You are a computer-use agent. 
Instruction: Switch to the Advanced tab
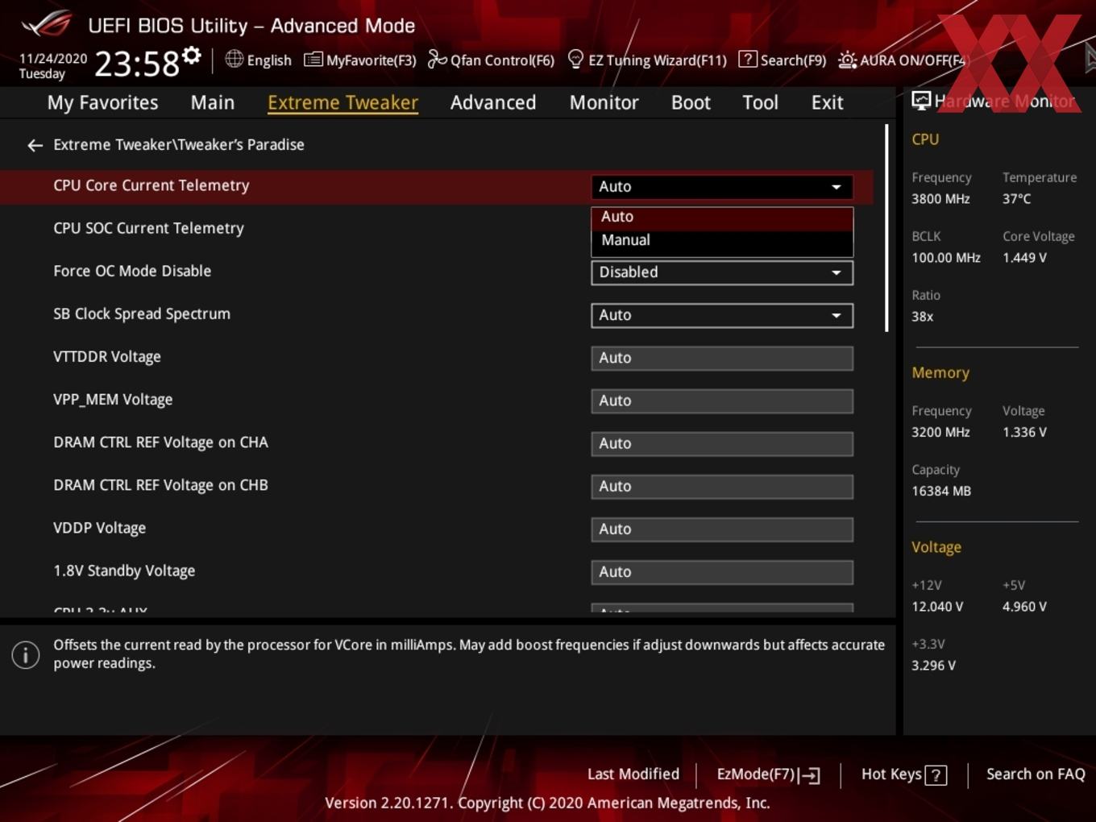pos(493,102)
